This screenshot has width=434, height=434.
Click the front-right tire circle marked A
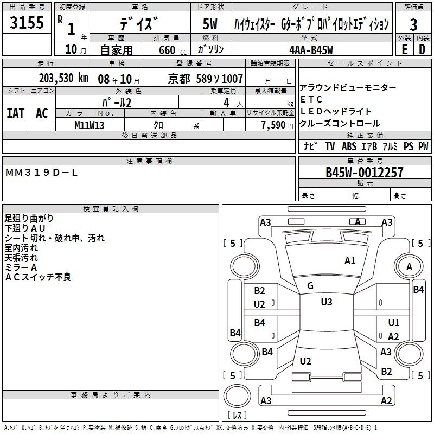click(409, 266)
